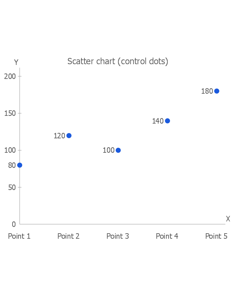Screen dimensions: 236x300
Task: Click the Y axis label
Action: point(16,62)
